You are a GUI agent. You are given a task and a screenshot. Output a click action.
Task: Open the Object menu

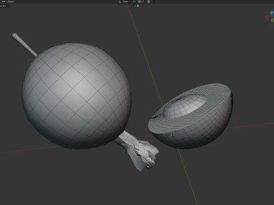pos(11,2)
